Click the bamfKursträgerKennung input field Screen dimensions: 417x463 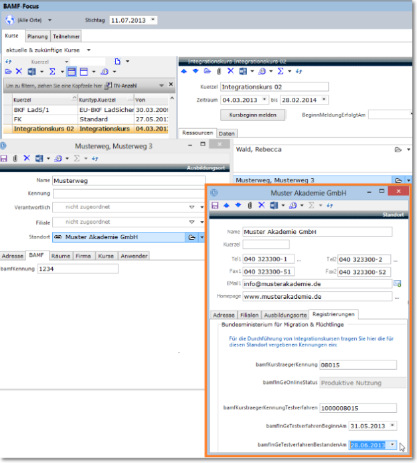click(357, 366)
